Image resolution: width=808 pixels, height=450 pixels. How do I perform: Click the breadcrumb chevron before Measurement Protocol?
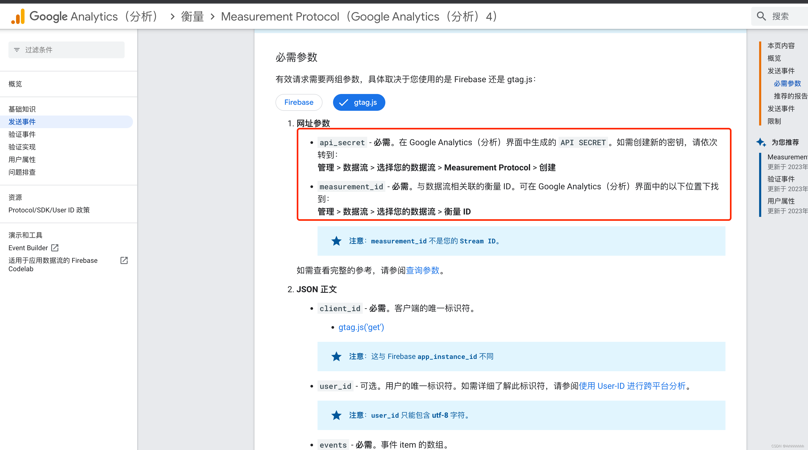[212, 16]
